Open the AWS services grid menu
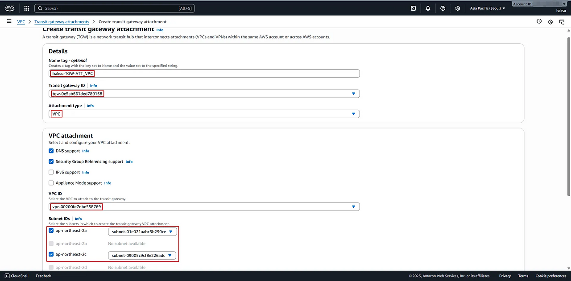This screenshot has width=571, height=281. pos(27,8)
